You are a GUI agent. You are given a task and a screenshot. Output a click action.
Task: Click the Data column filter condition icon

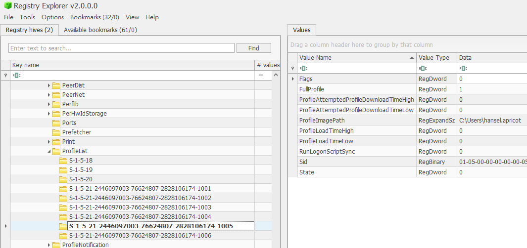click(463, 68)
